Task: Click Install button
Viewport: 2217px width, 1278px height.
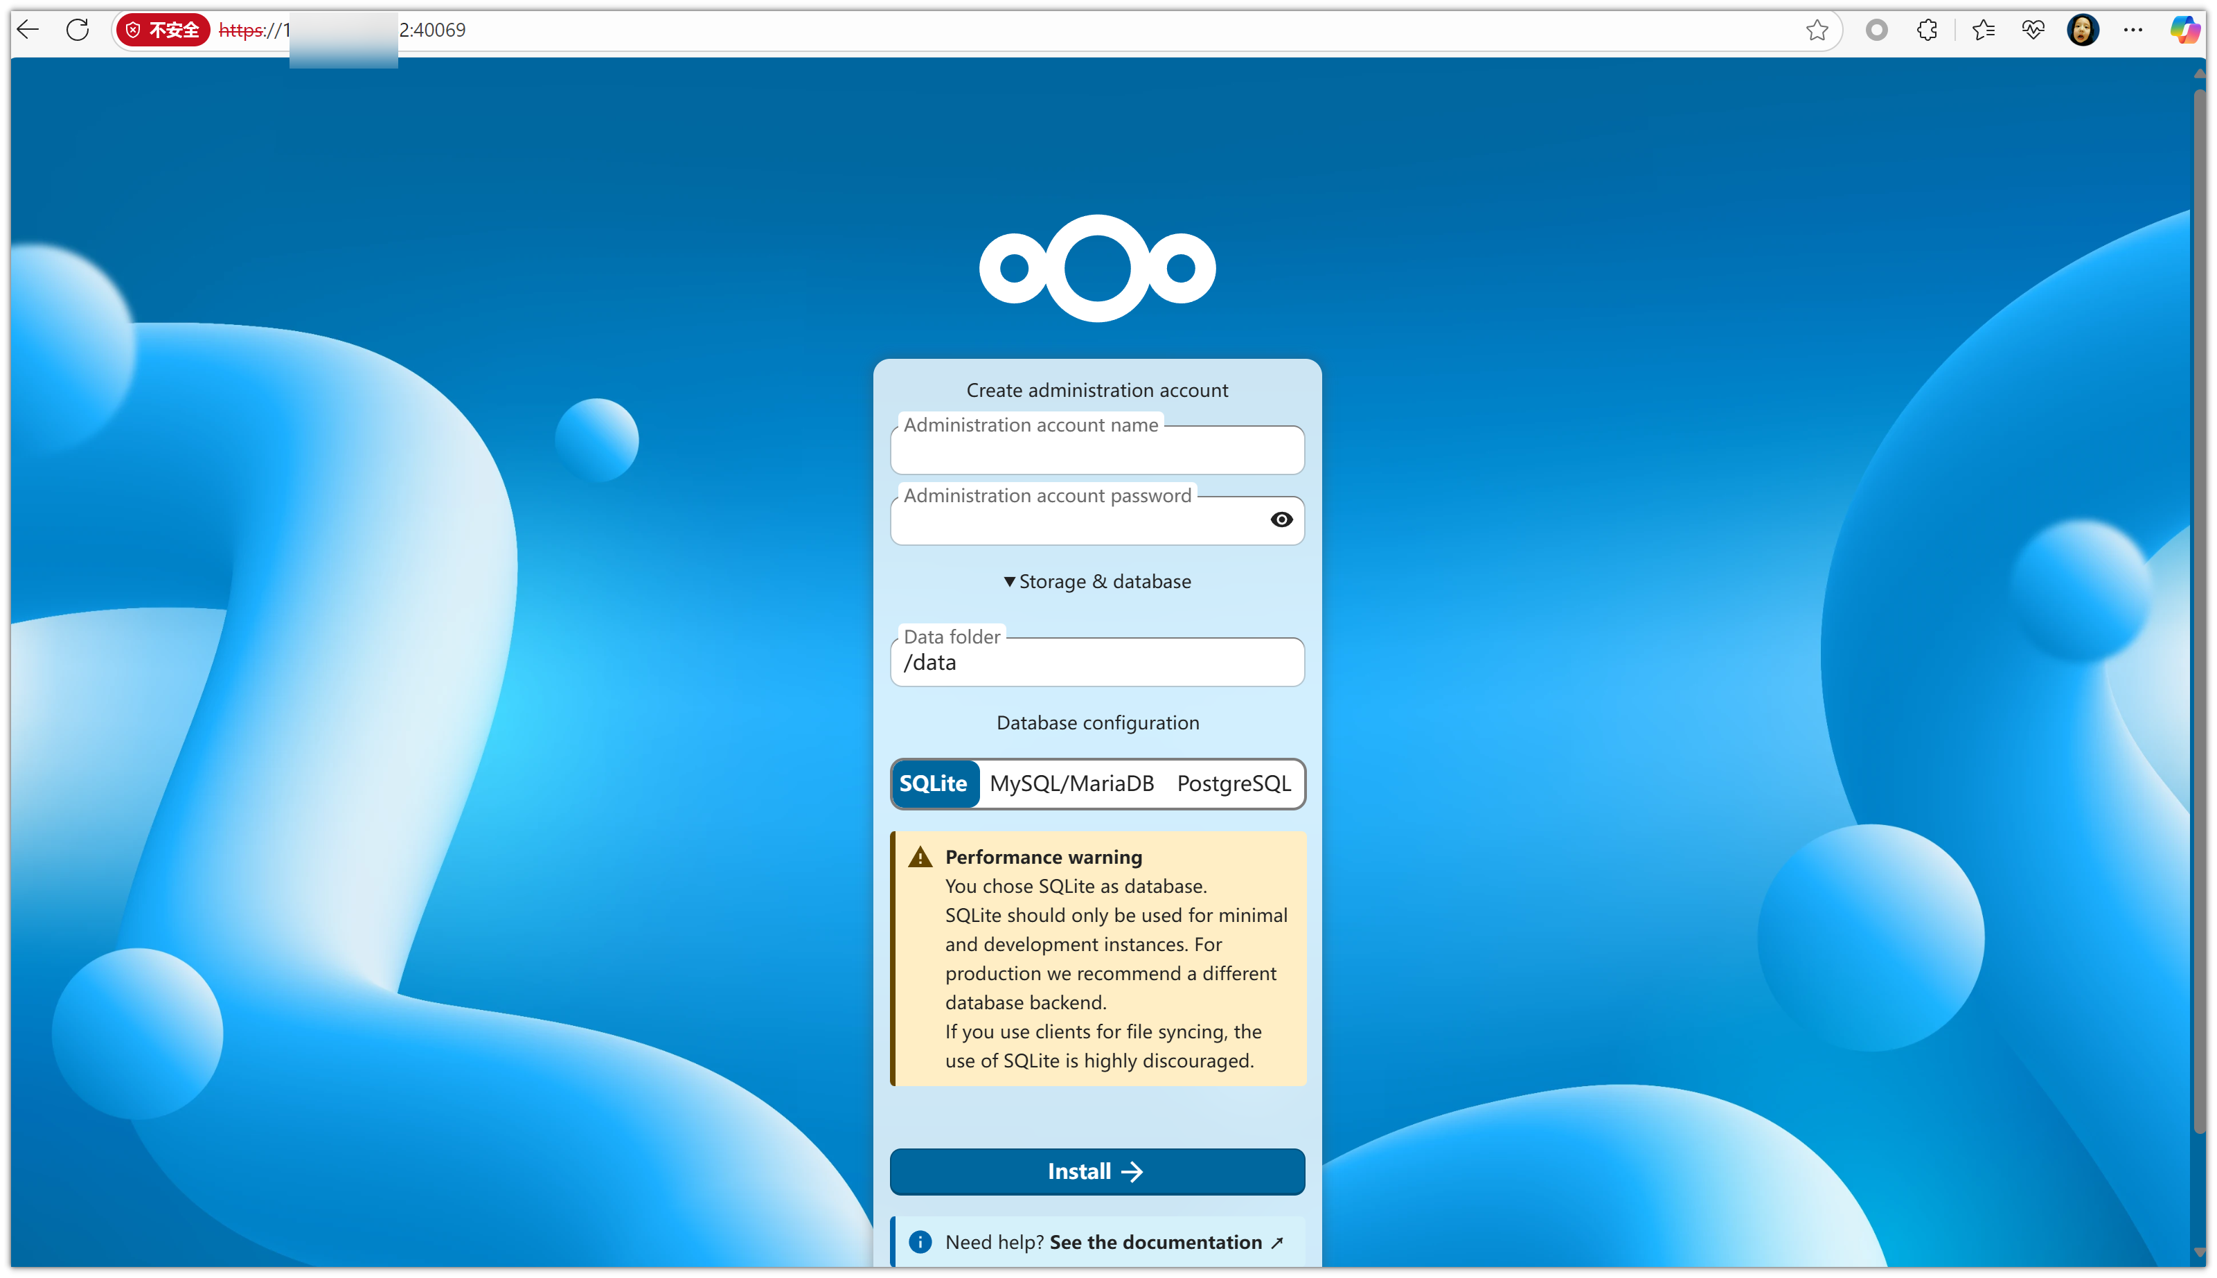Action: [1097, 1171]
